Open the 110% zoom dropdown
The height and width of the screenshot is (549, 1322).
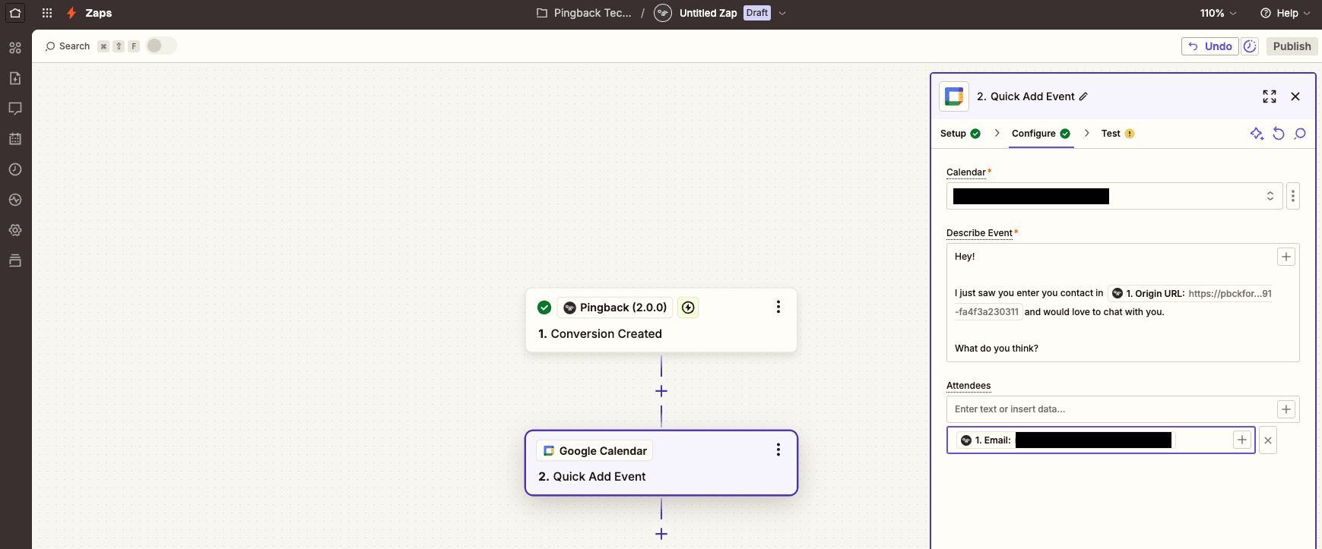(x=1218, y=13)
